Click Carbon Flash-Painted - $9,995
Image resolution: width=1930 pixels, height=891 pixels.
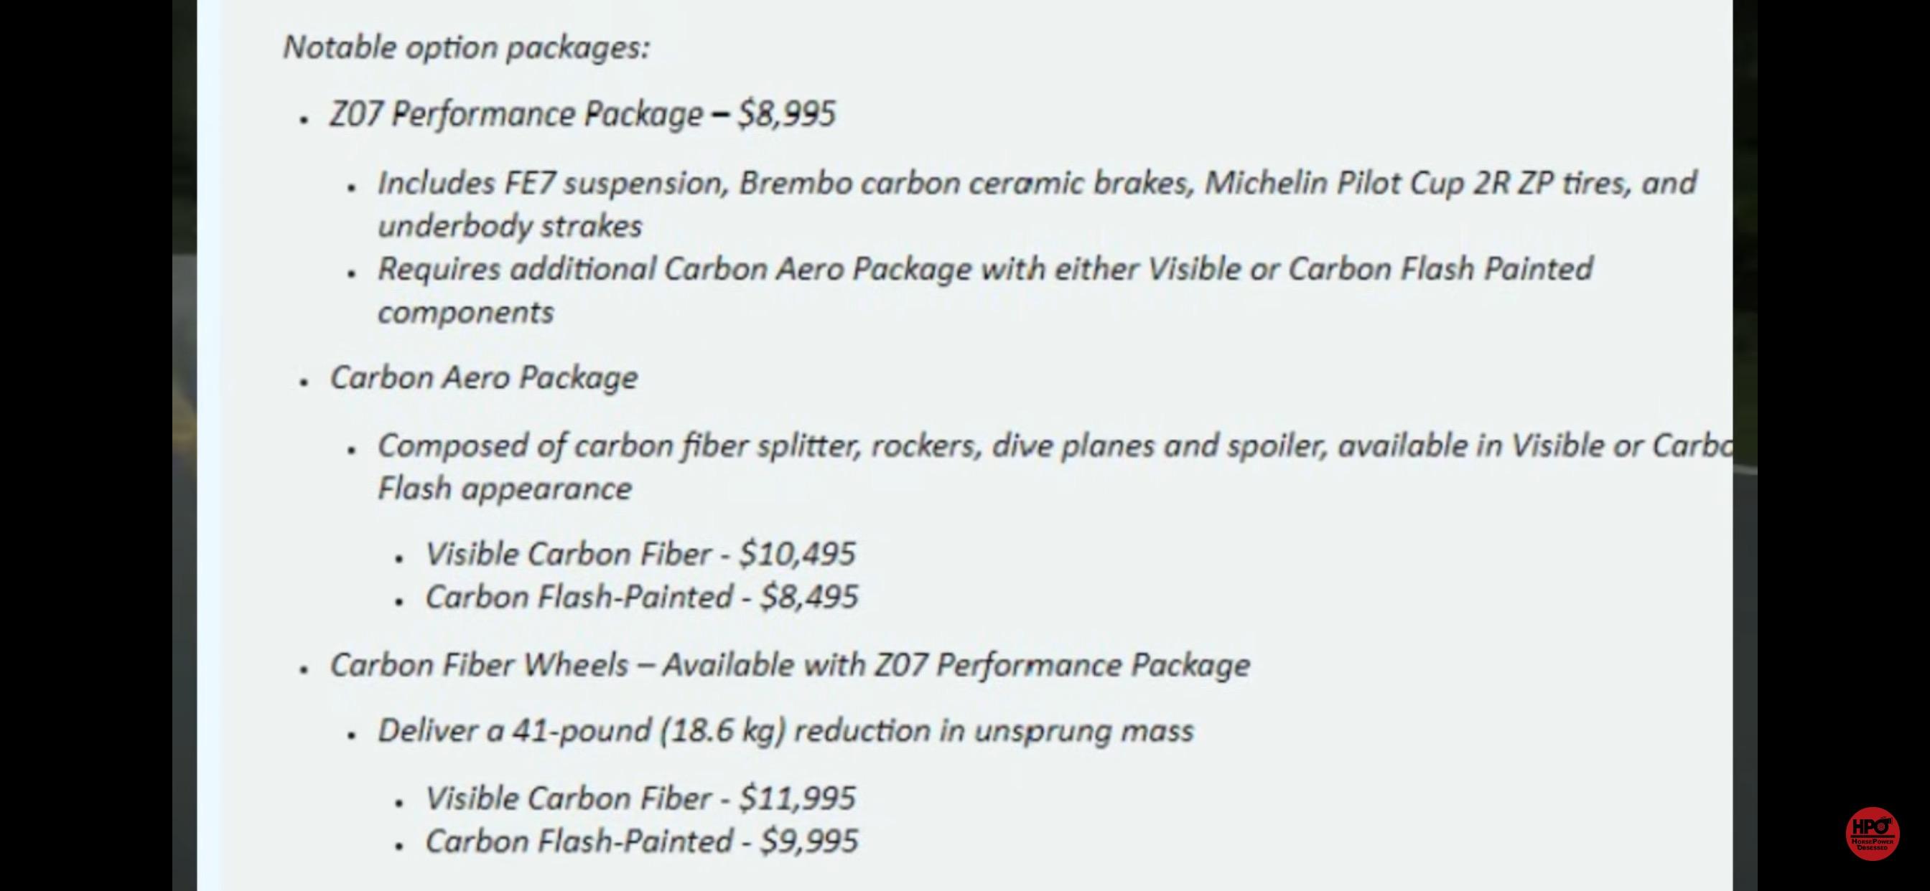pyautogui.click(x=641, y=841)
